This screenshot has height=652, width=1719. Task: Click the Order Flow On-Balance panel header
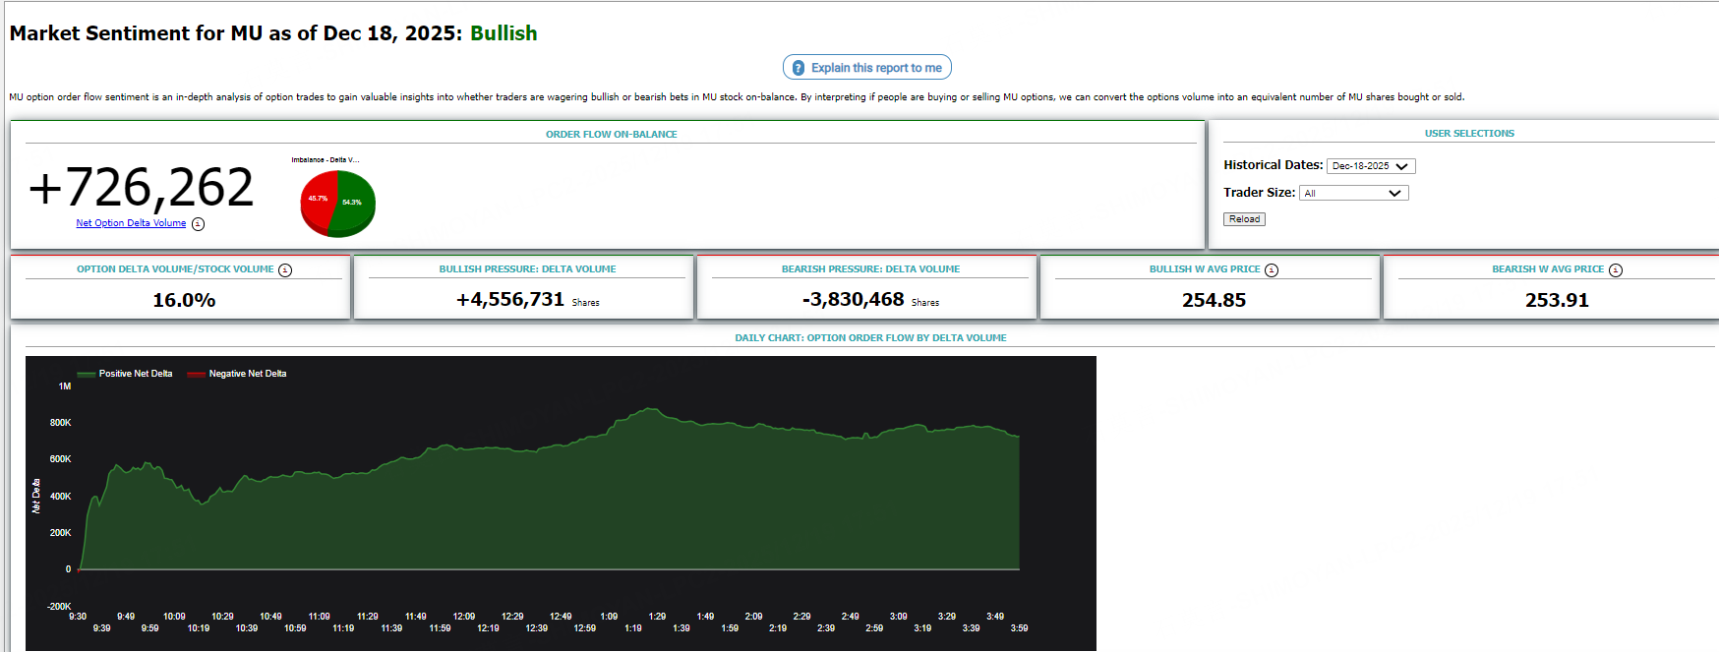pyautogui.click(x=611, y=134)
